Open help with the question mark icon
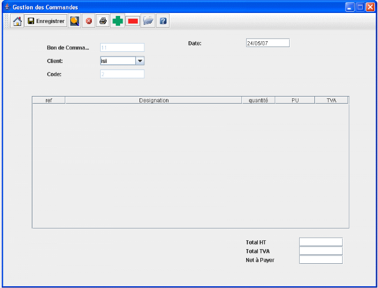The width and height of the screenshot is (378, 288). [163, 21]
